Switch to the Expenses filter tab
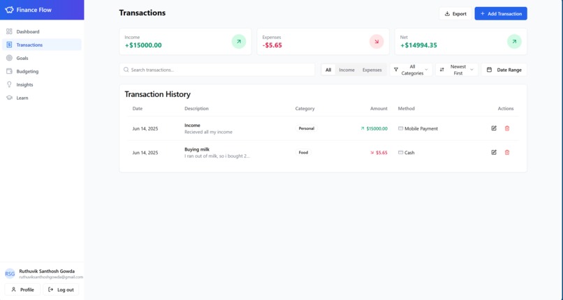The image size is (563, 300). point(372,70)
